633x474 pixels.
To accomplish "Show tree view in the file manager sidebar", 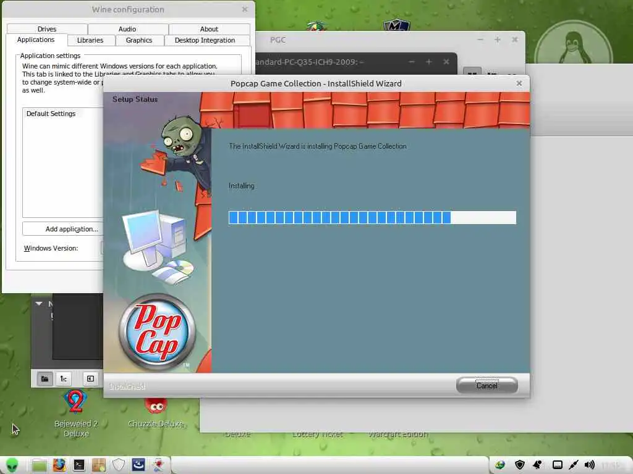I will [x=64, y=378].
